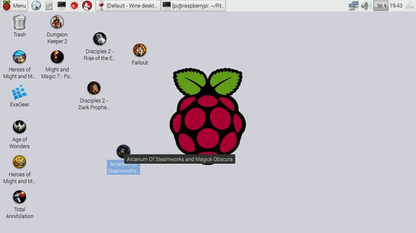
Task: Click the clock showing 19:43
Action: 396,6
